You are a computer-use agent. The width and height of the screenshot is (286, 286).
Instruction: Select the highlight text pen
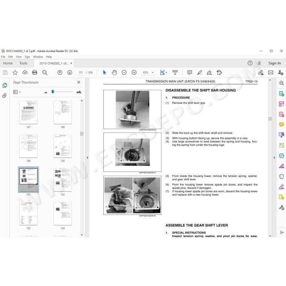(x=199, y=73)
